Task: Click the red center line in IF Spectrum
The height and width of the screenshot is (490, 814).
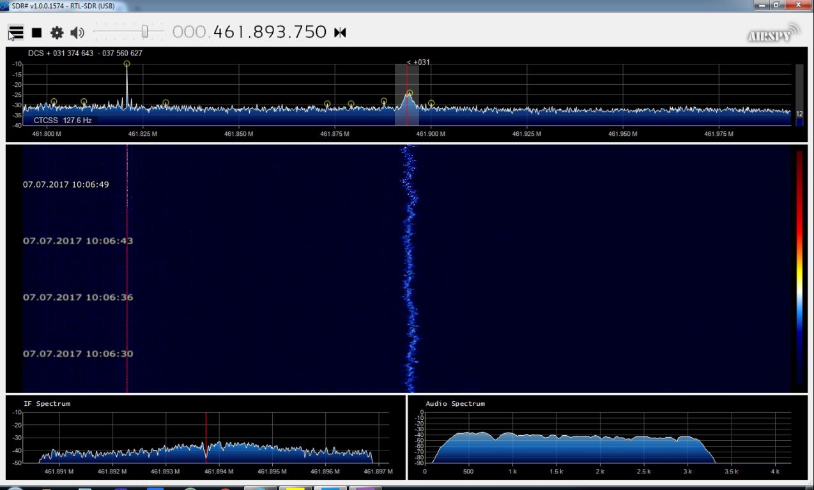Action: point(206,437)
